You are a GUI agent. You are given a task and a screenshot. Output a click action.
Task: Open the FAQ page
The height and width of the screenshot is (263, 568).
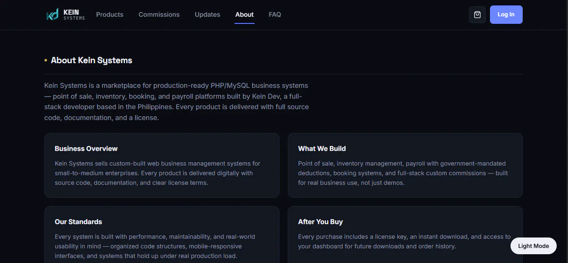pos(275,15)
